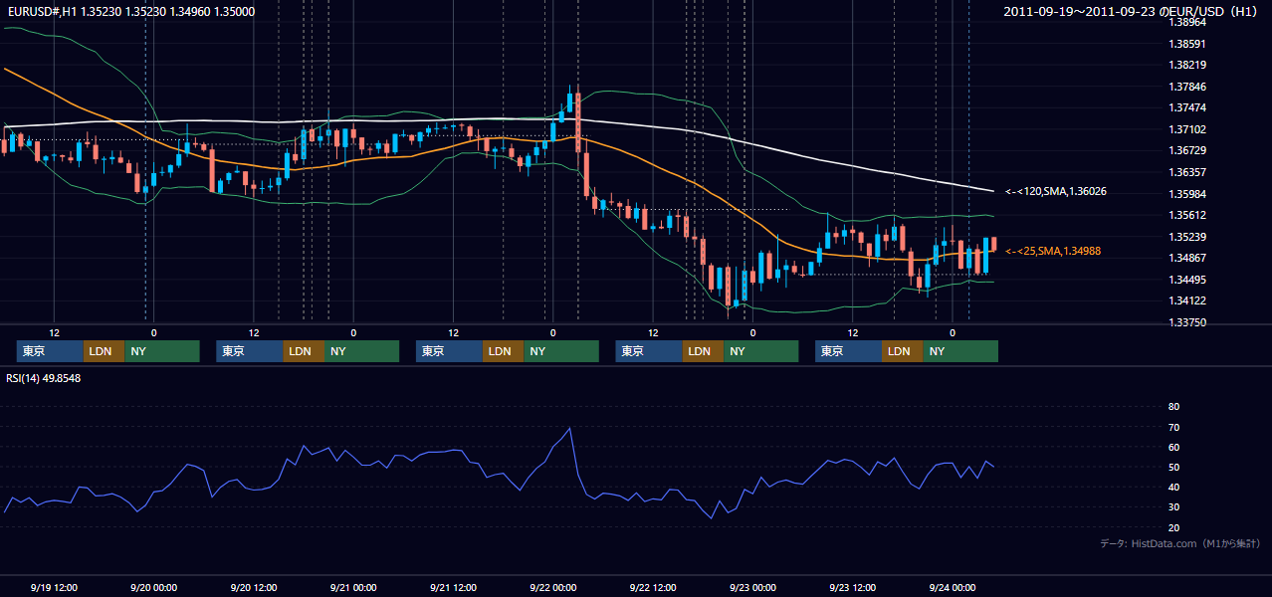Screen dimensions: 1272x597
Task: Click the 9/19 12:00 time axis label
Action: pyautogui.click(x=54, y=587)
